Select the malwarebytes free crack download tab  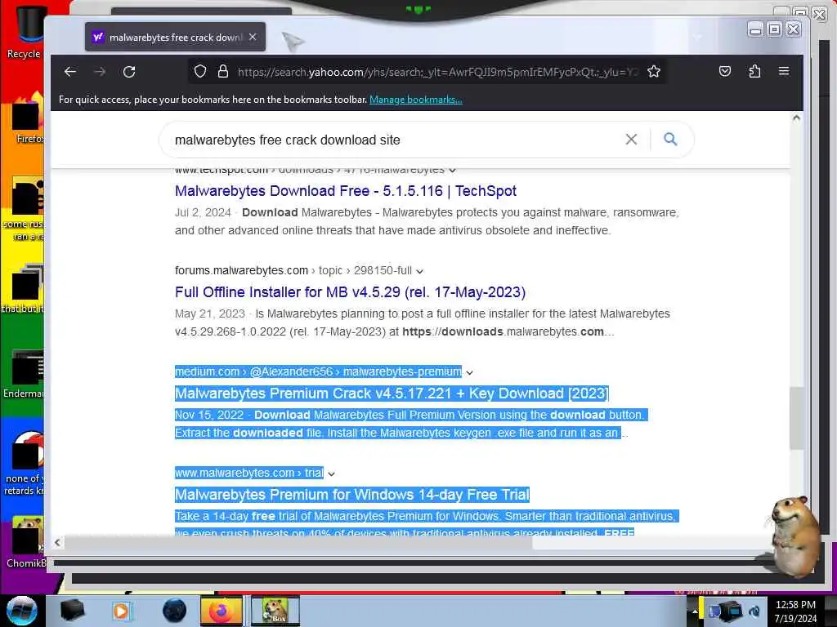tap(175, 37)
